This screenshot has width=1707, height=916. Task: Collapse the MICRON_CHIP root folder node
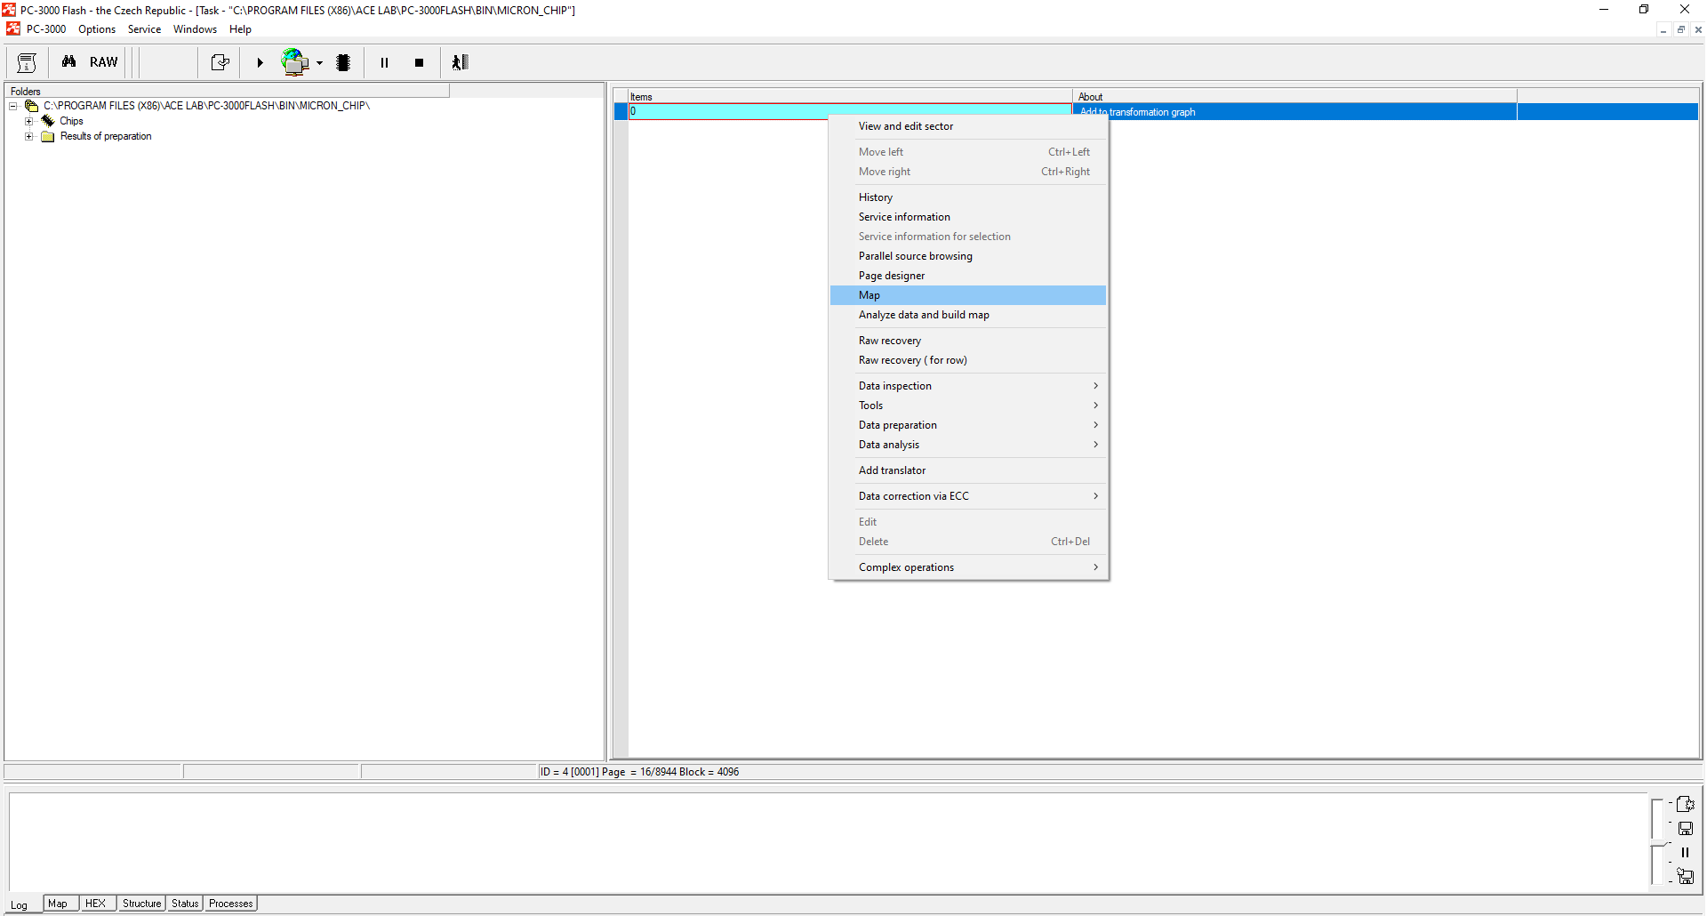tap(13, 106)
